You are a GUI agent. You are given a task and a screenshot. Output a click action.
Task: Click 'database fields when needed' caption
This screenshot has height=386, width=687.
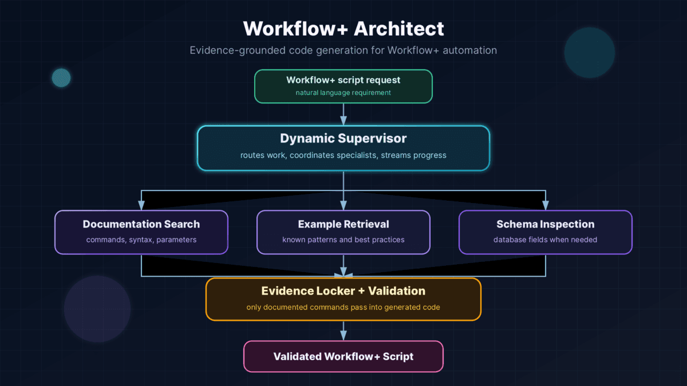pyautogui.click(x=546, y=240)
